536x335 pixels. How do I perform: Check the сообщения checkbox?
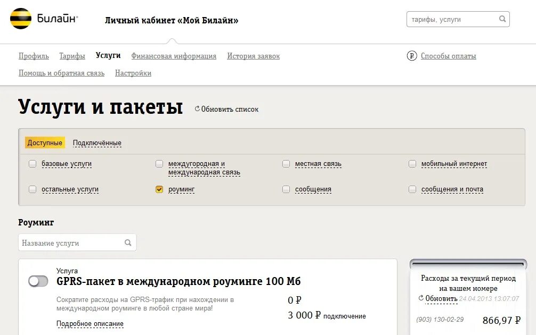(286, 189)
